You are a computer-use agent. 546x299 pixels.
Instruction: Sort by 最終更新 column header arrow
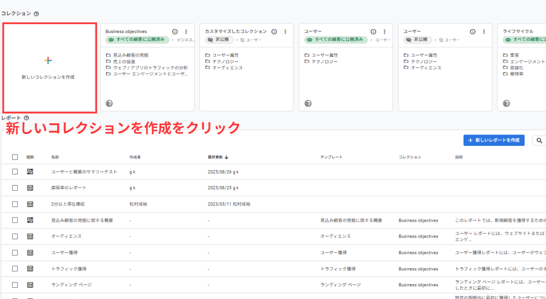point(227,157)
